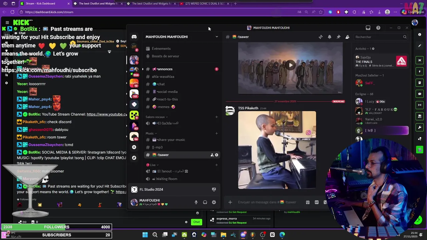Open Événements in server sidebar

[182, 49]
